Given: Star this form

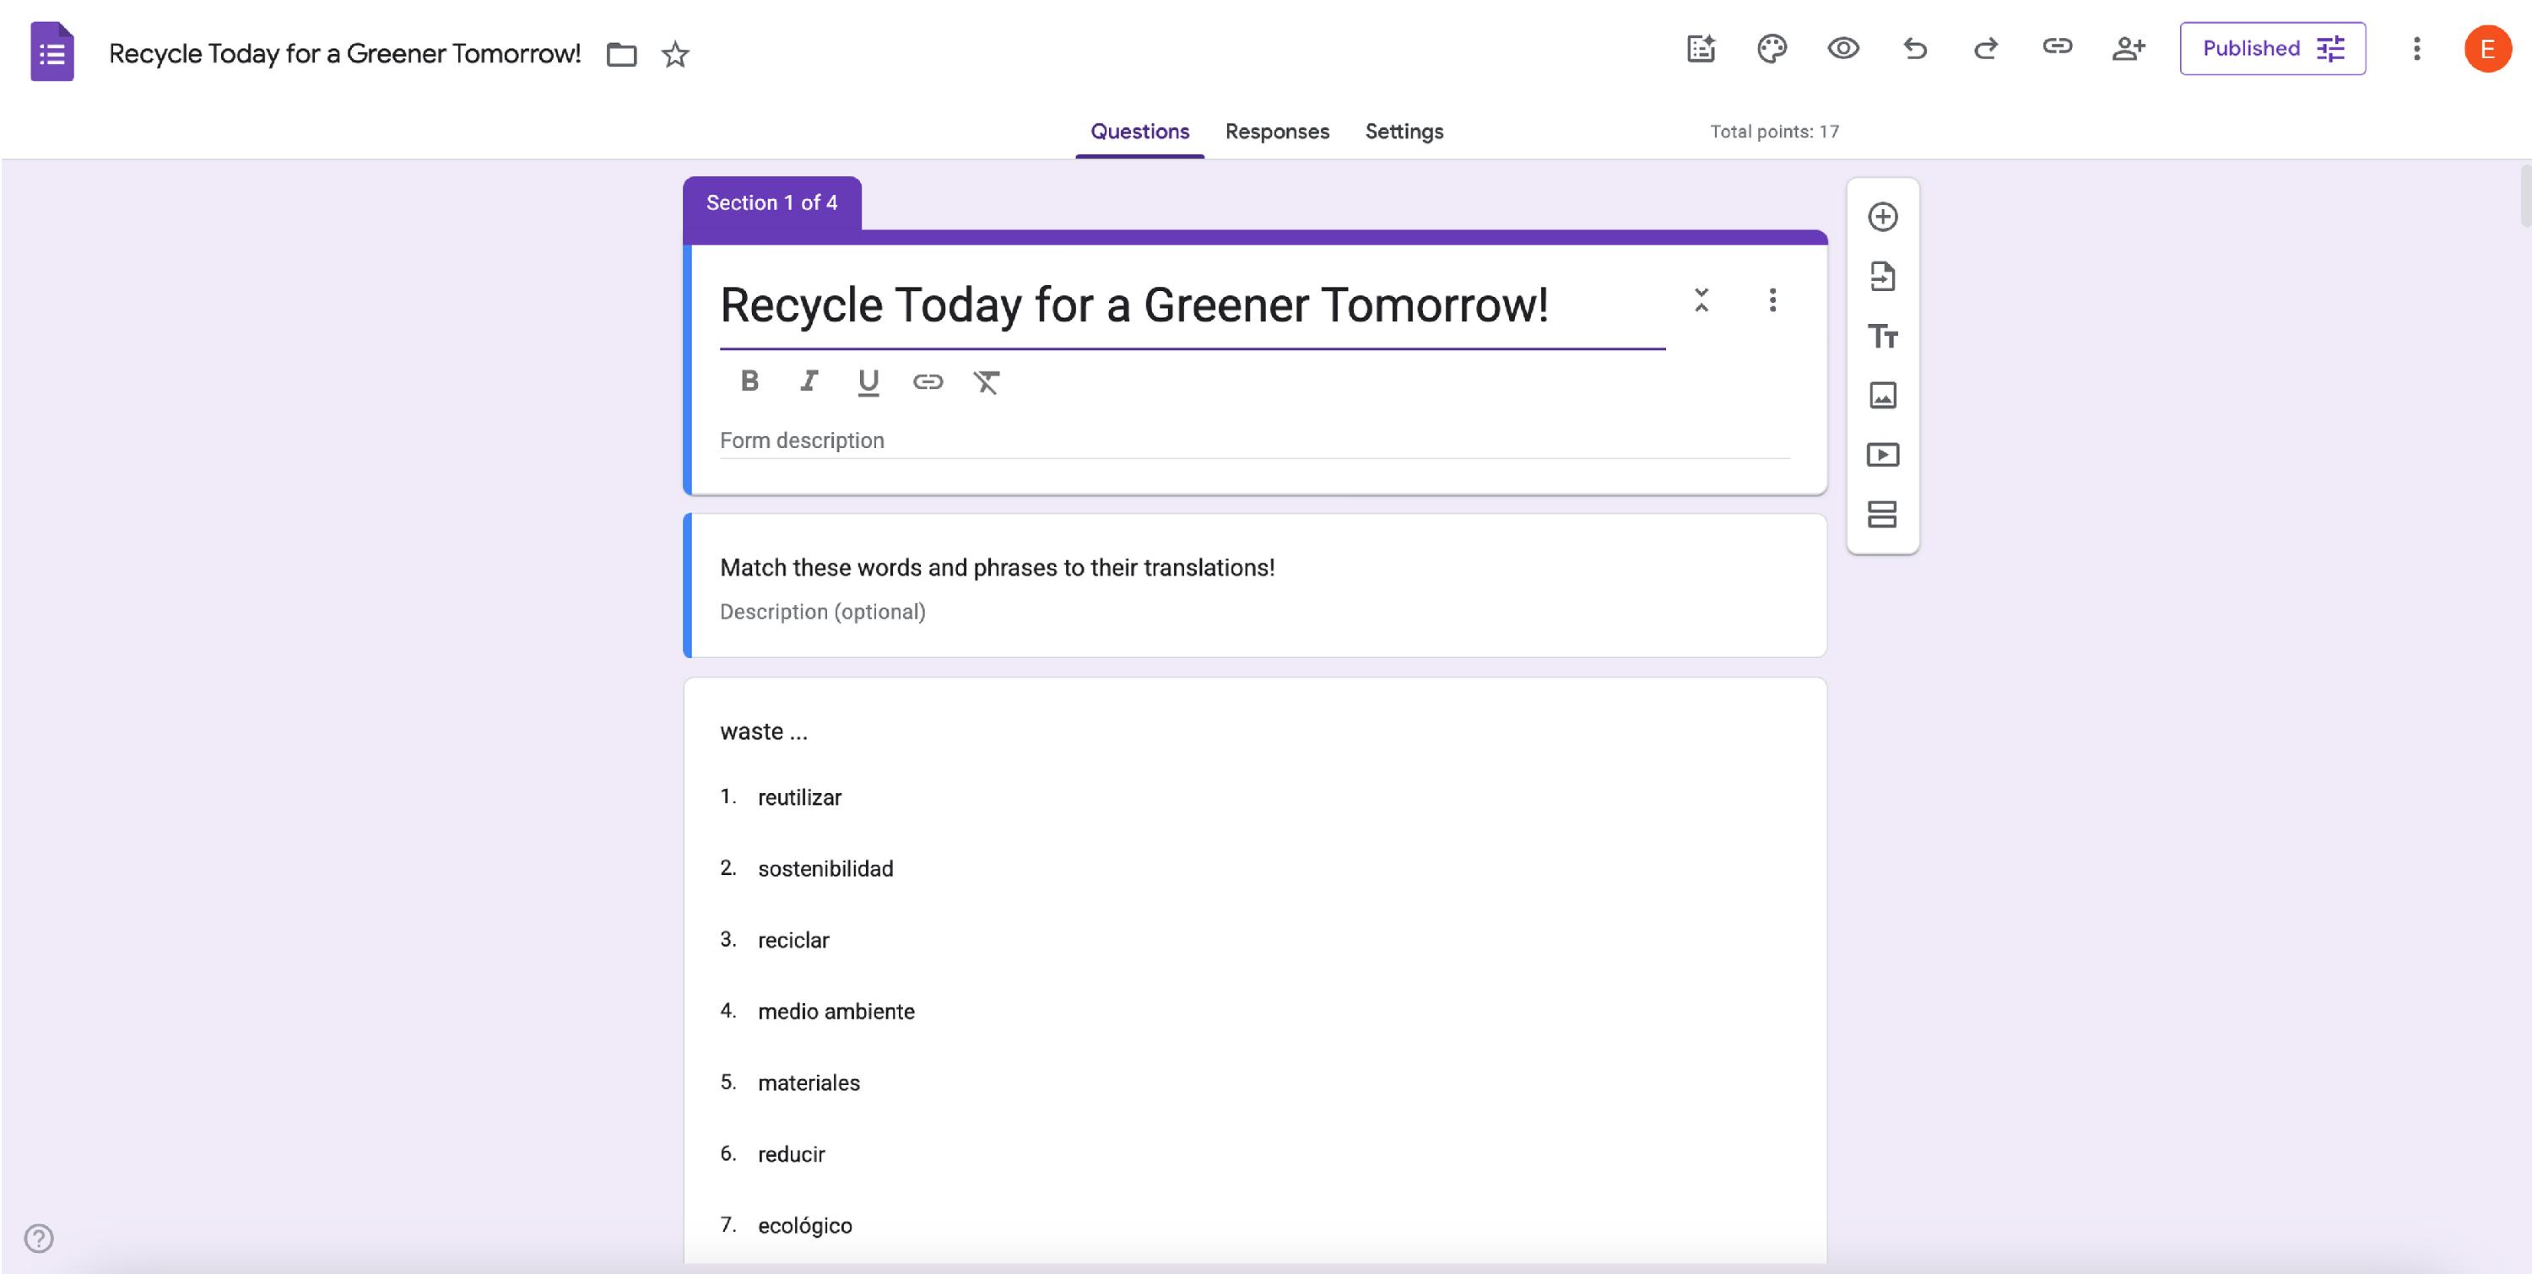Looking at the screenshot, I should point(675,54).
